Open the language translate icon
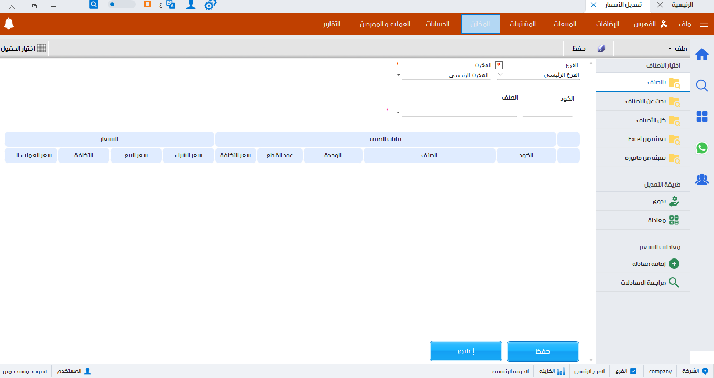 tap(170, 4)
